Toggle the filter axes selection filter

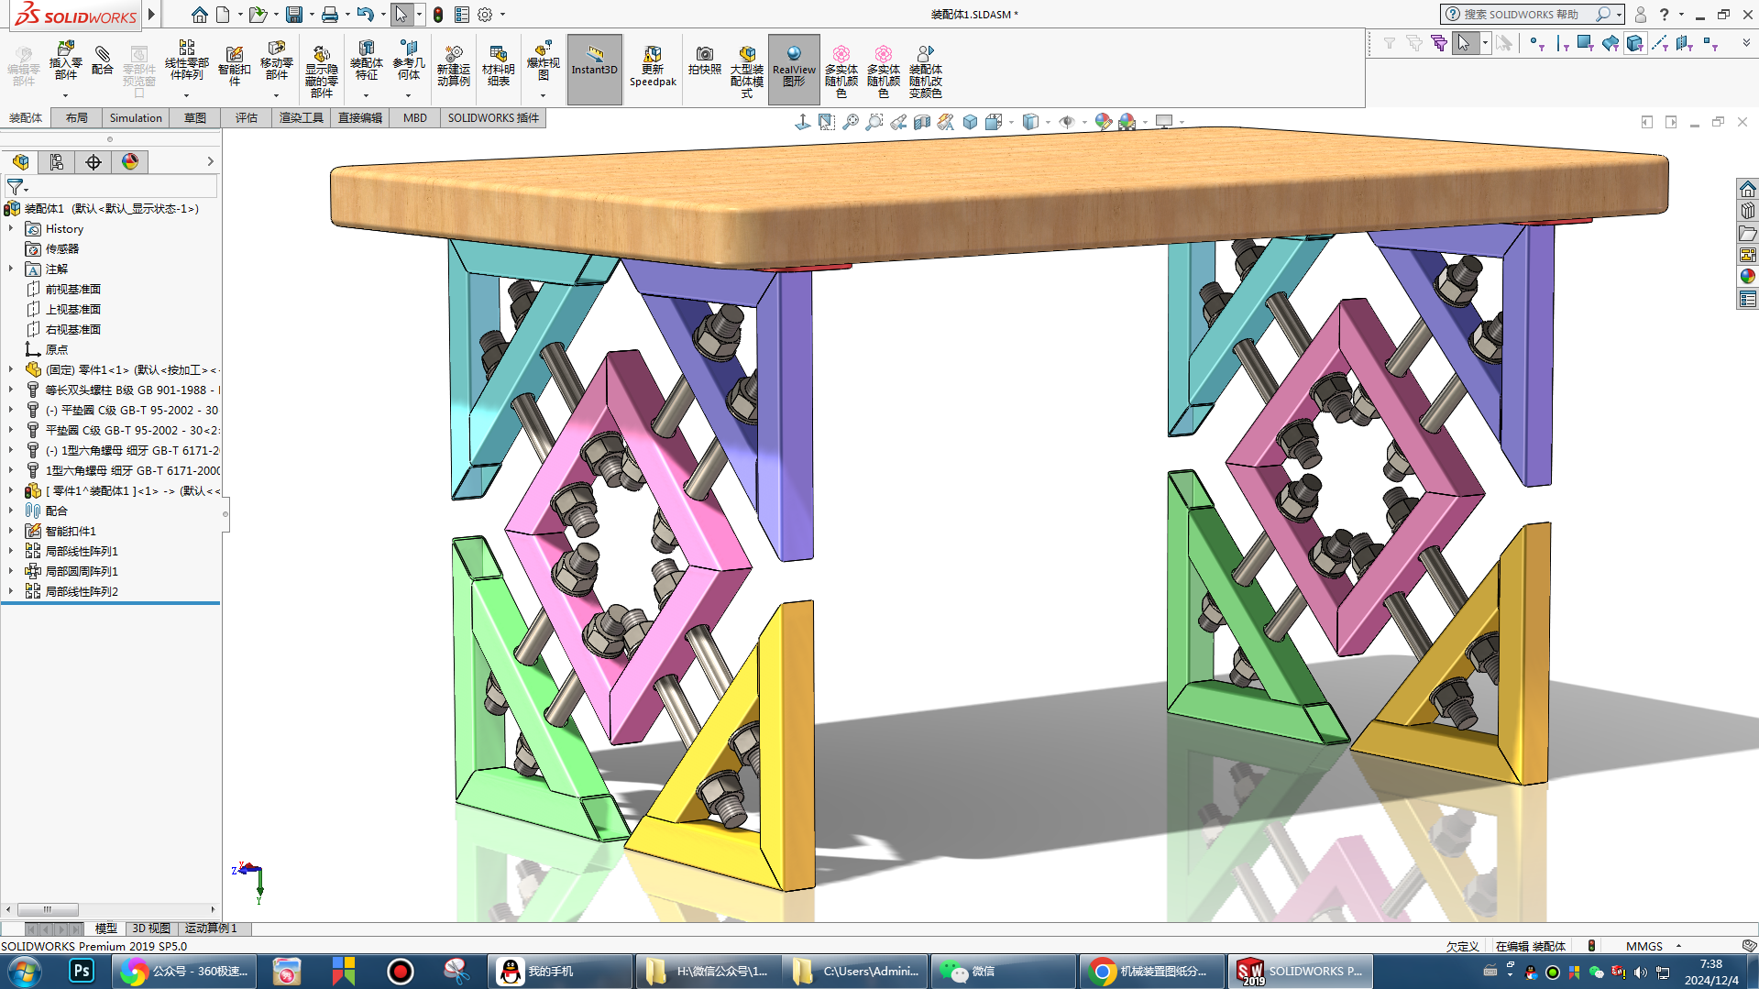pos(1659,43)
